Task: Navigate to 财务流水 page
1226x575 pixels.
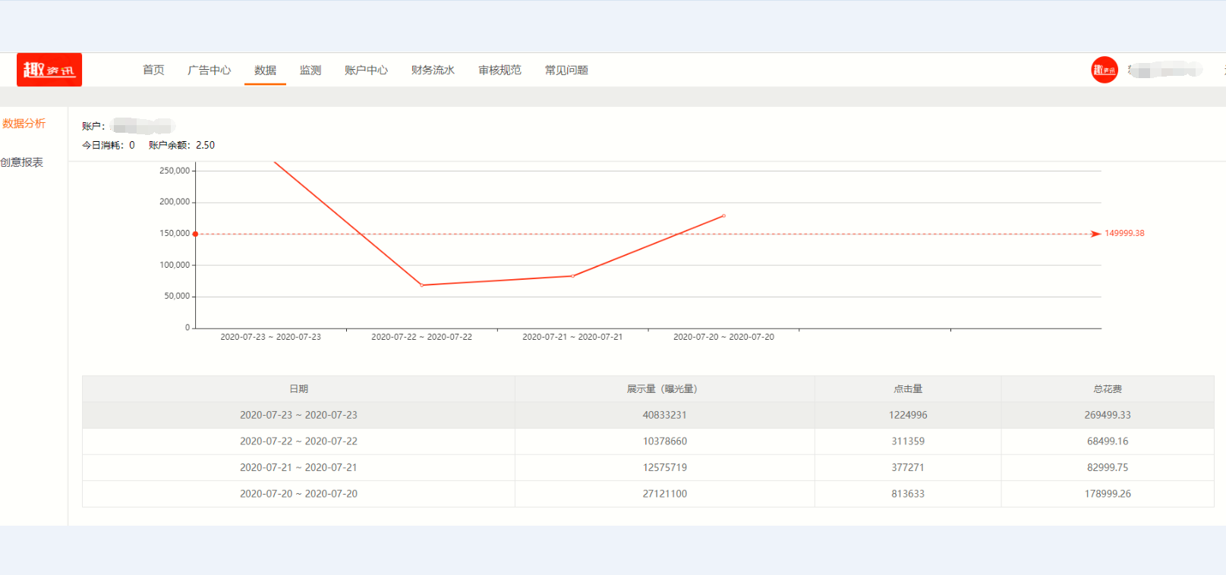Action: pos(433,70)
